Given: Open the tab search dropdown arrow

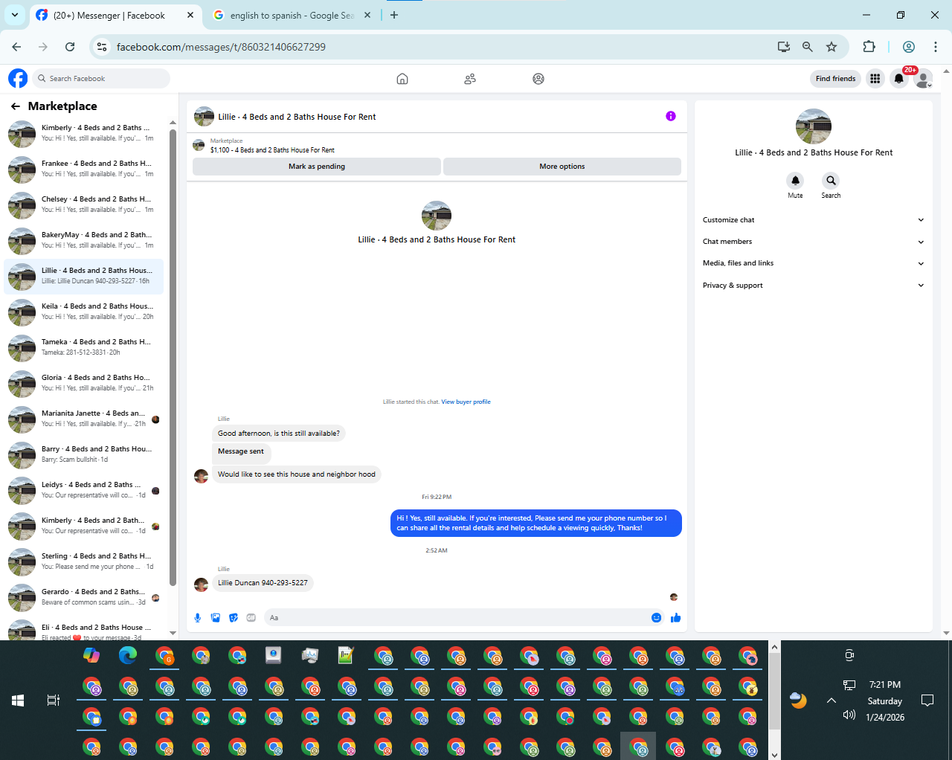Looking at the screenshot, I should point(15,15).
